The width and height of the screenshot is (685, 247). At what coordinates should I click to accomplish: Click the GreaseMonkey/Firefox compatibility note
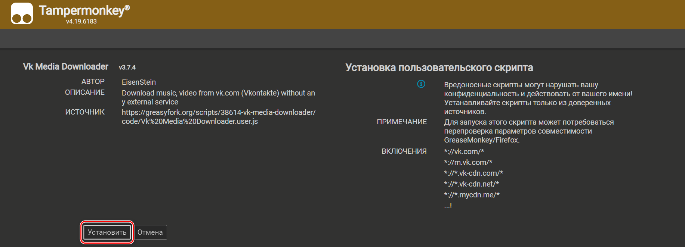point(529,131)
